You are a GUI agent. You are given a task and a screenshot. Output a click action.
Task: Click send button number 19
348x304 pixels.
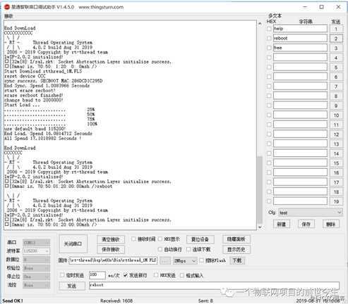336,201
